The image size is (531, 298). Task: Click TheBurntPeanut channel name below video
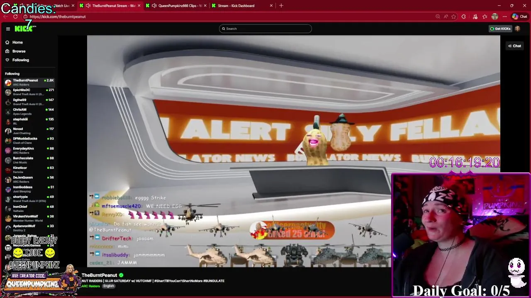(100, 275)
